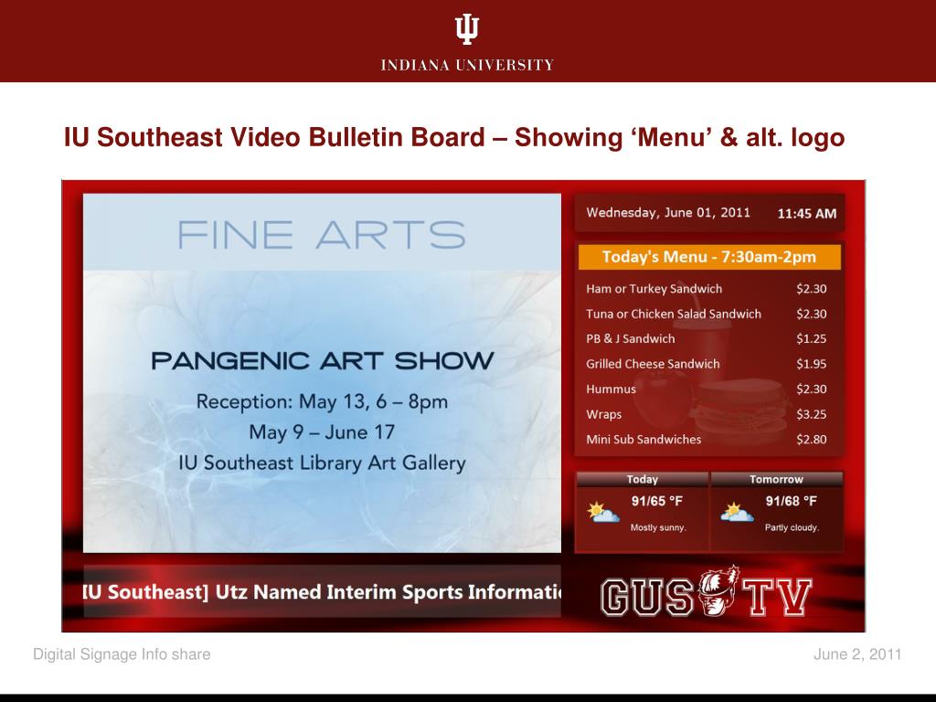Click the 'Today's Menu - 7:30am-2pm' banner

[709, 257]
